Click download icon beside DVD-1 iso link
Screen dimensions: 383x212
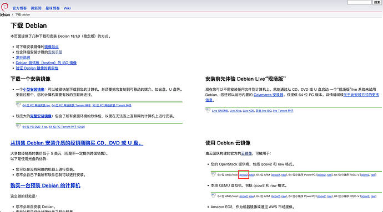[18, 126]
